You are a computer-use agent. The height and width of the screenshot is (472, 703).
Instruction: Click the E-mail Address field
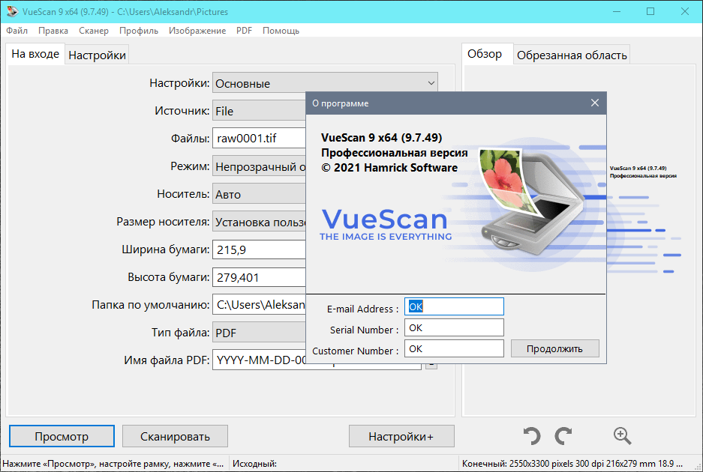coord(454,306)
